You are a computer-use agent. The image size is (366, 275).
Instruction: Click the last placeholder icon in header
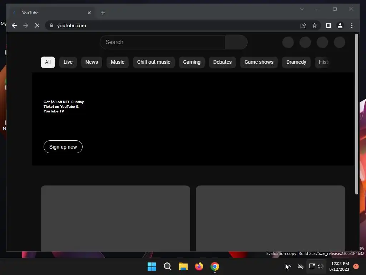point(340,42)
